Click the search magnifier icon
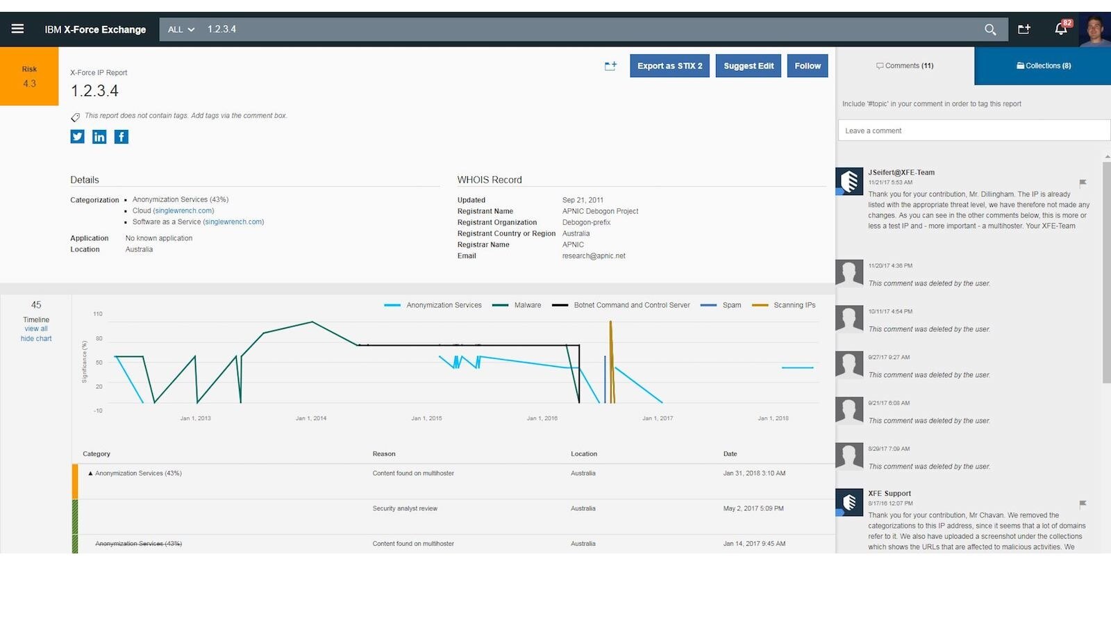Viewport: 1111px width, 625px height. click(x=990, y=29)
